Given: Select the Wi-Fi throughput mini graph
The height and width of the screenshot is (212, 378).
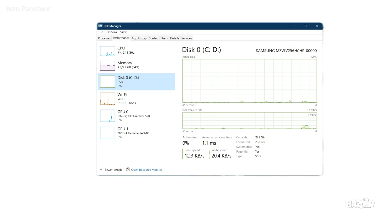Looking at the screenshot, I should (x=107, y=99).
